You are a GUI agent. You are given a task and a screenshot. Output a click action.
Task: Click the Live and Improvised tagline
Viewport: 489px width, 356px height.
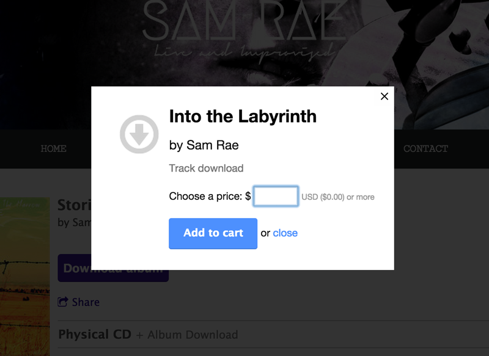click(244, 52)
